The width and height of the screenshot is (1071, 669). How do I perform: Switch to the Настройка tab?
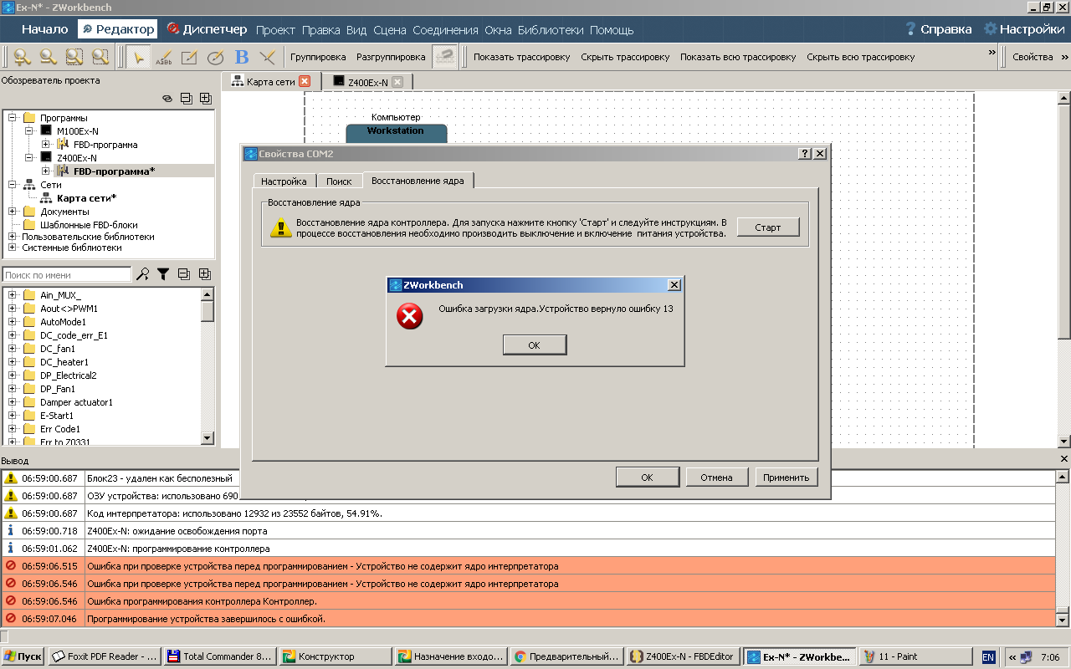point(284,181)
